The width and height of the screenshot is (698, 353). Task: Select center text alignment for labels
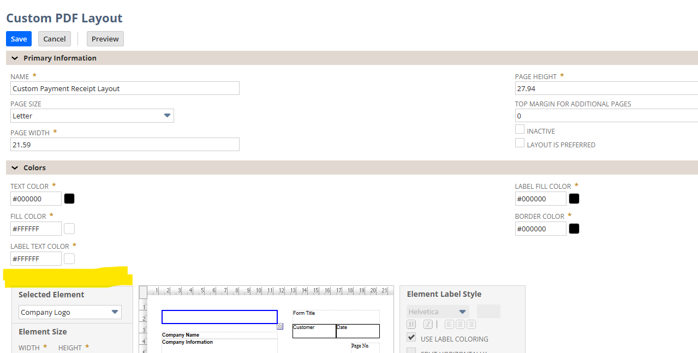click(x=460, y=324)
